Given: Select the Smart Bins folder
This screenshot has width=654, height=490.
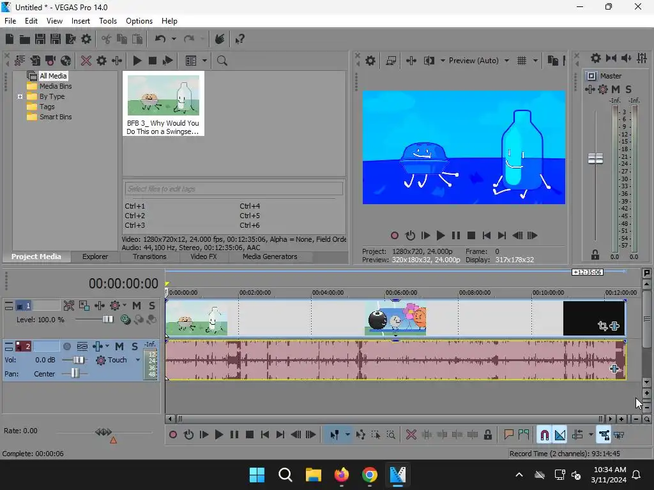Looking at the screenshot, I should pos(56,117).
